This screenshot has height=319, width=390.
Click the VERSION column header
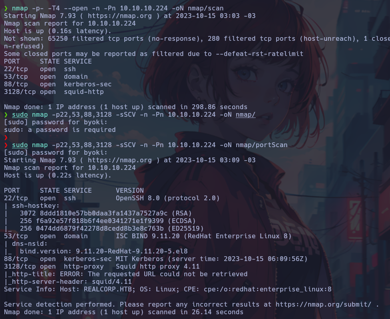click(x=129, y=191)
